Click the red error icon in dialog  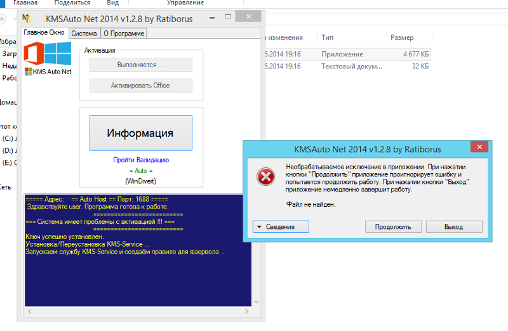tap(265, 177)
